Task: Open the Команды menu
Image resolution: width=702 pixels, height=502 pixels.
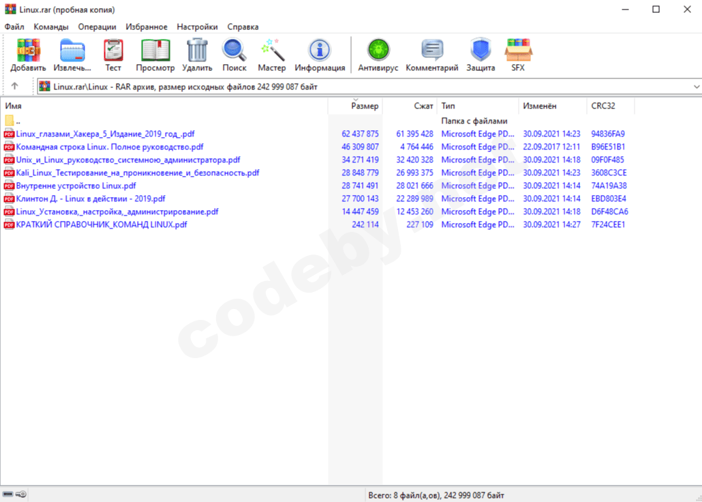Action: point(51,27)
